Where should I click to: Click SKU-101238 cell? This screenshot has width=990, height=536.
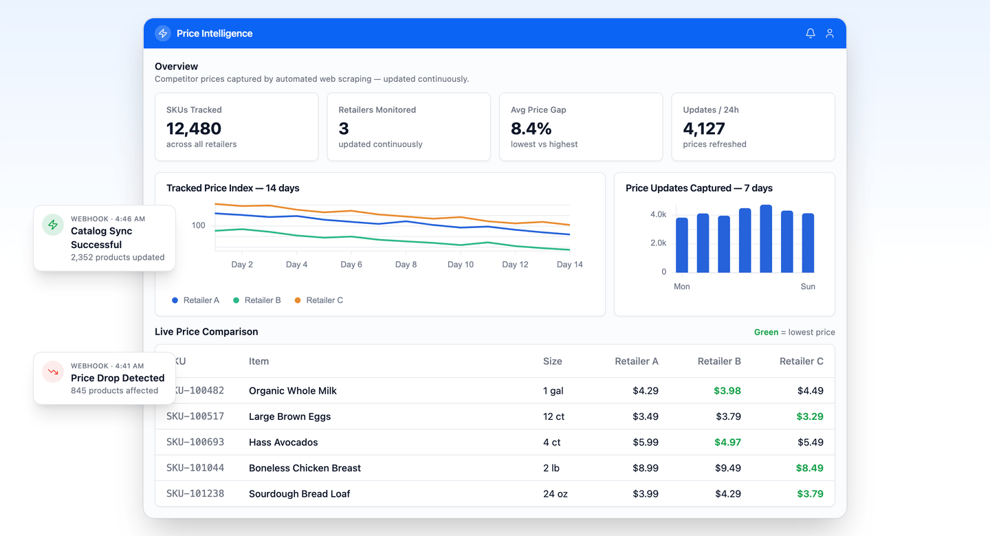[x=195, y=493]
